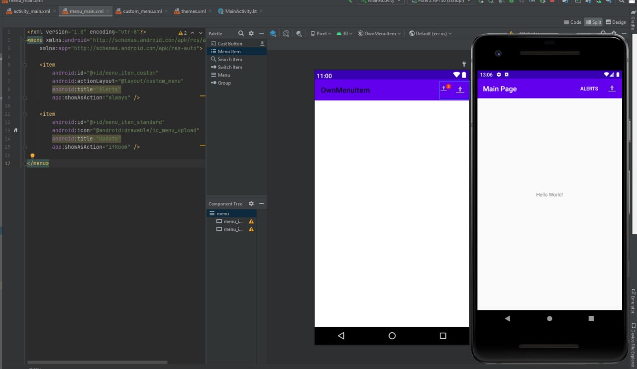The width and height of the screenshot is (637, 369).
Task: Click the upload icon in the preview toolbar
Action: (x=460, y=90)
